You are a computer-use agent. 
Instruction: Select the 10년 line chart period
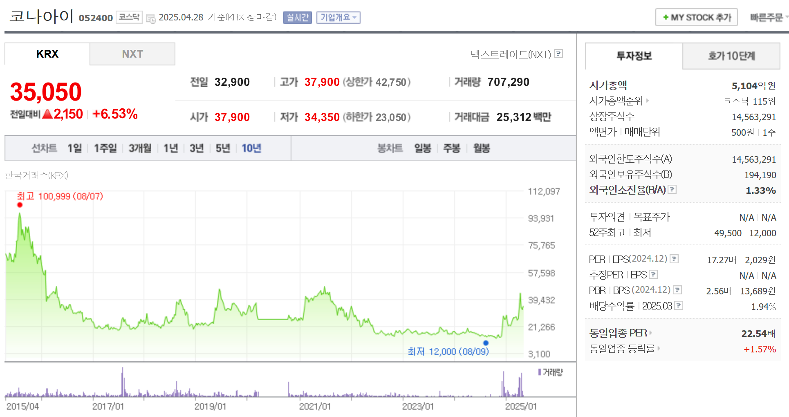251,148
